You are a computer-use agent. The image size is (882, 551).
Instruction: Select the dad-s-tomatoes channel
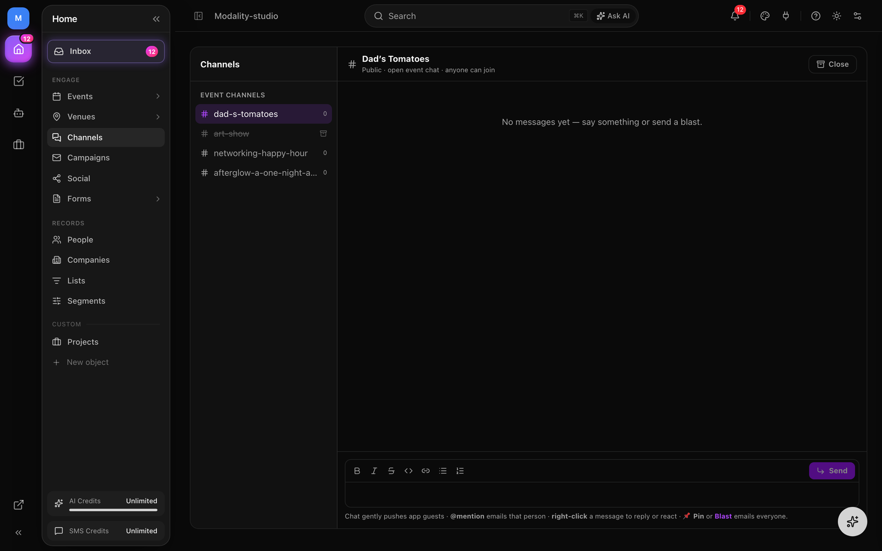[263, 114]
